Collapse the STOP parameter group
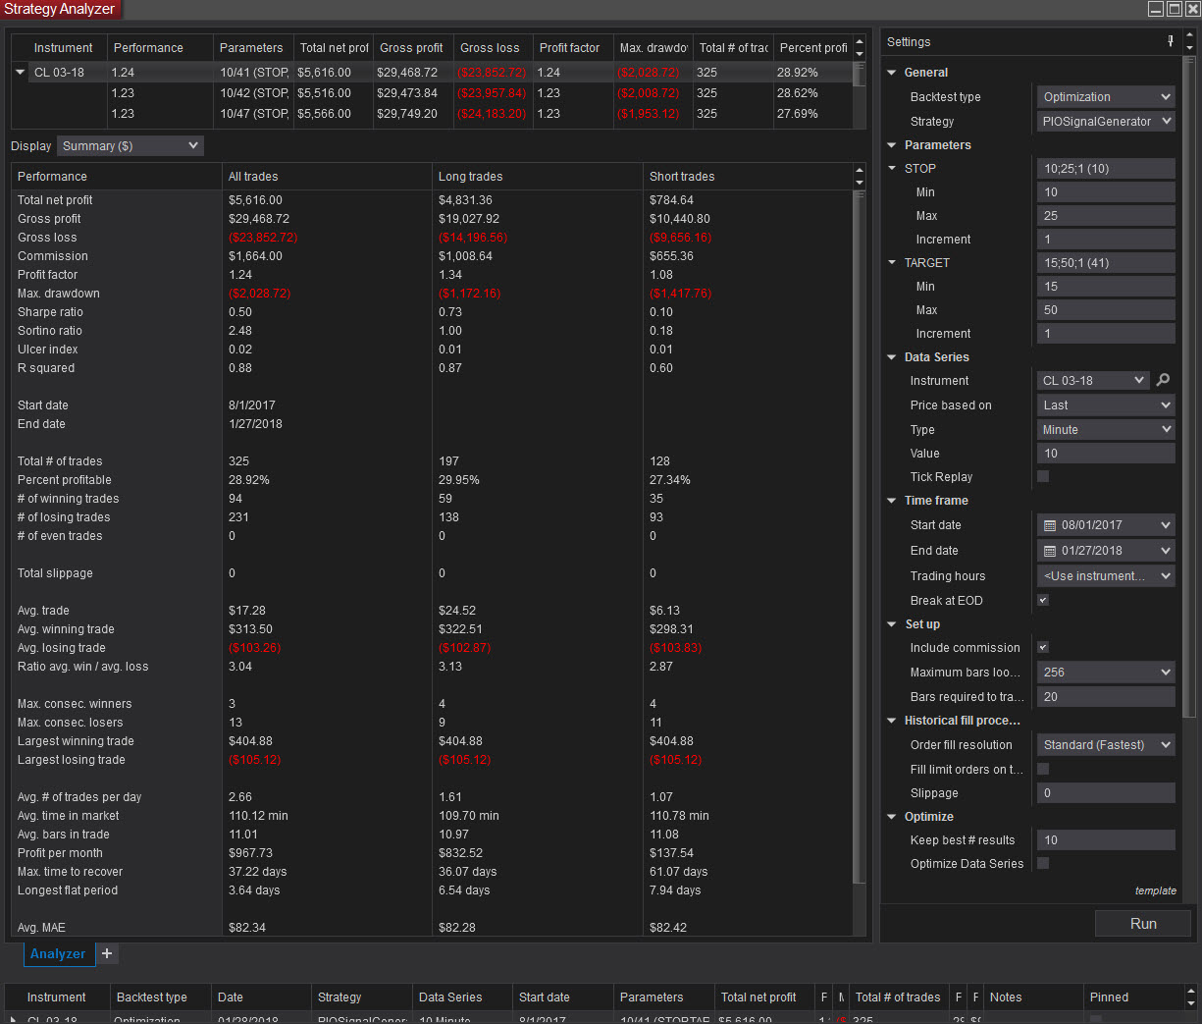 [x=892, y=169]
